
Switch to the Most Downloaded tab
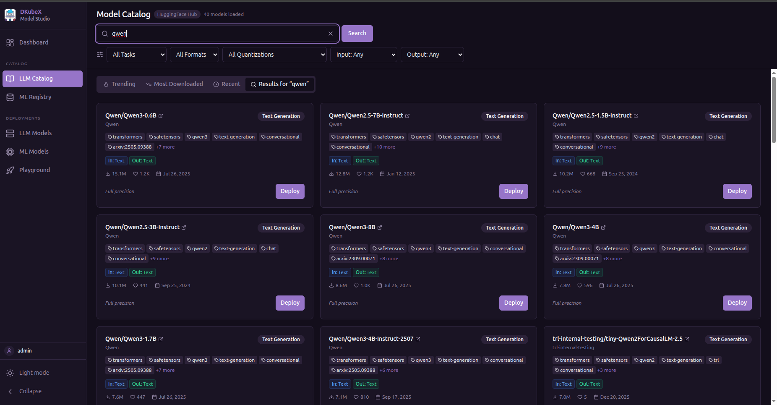pos(175,84)
